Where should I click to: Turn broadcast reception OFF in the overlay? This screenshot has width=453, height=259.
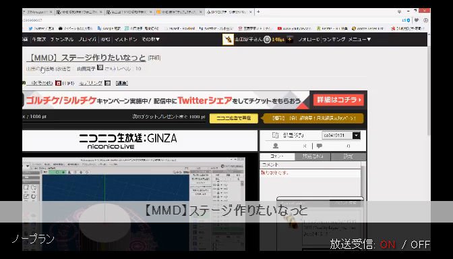pyautogui.click(x=420, y=245)
